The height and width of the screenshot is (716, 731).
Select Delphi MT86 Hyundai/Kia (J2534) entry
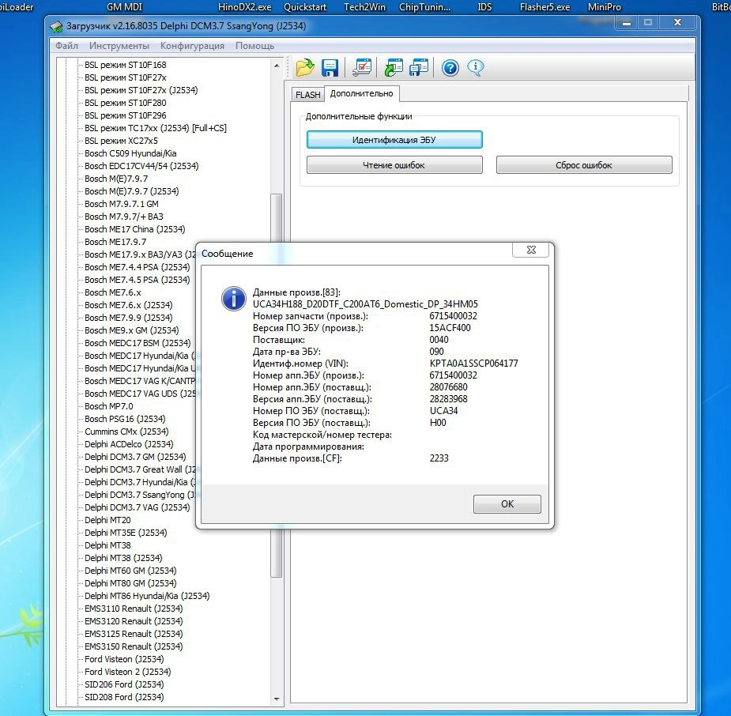point(147,596)
